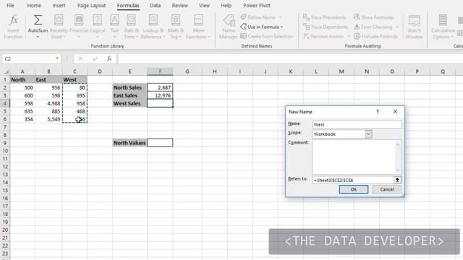Screen dimensions: 463x260
Task: Switch to the Home tab
Action: (x=34, y=5)
